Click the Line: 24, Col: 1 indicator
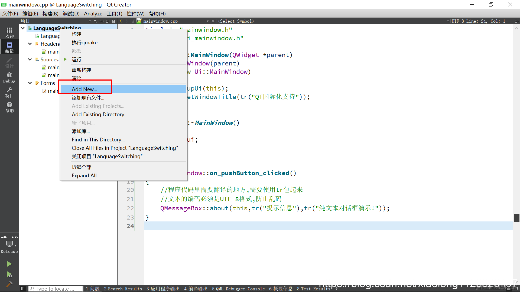 485,21
